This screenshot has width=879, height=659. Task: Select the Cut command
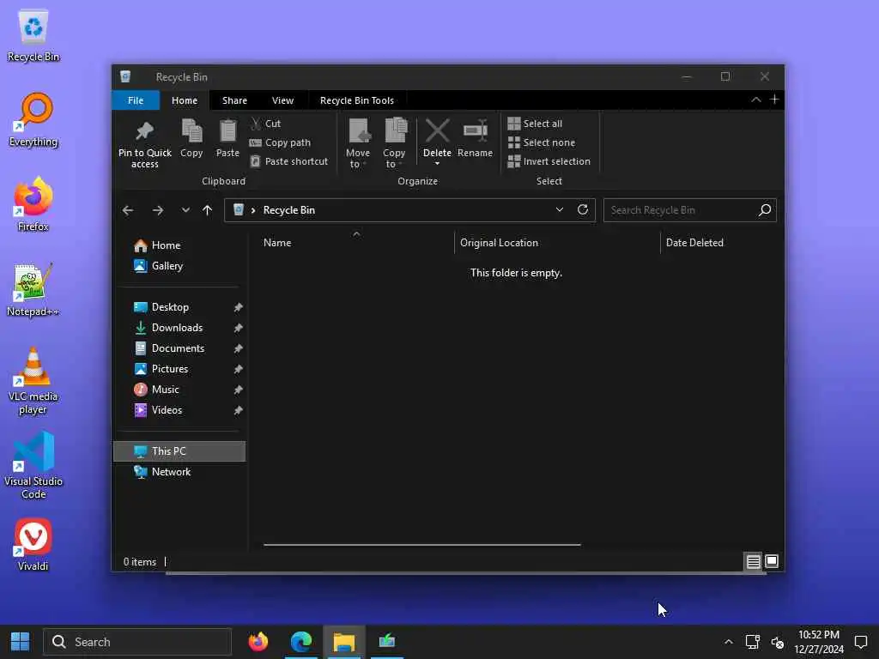pos(266,124)
